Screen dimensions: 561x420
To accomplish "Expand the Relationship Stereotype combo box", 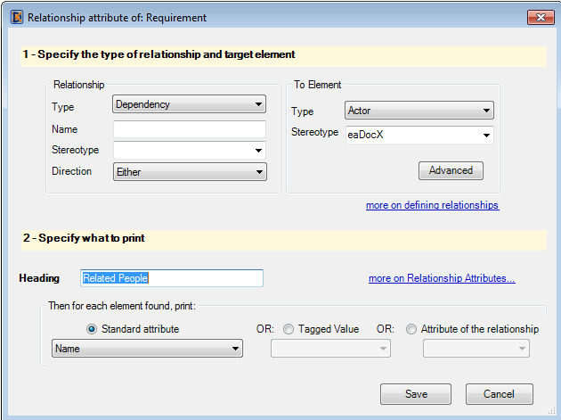I will click(x=190, y=150).
